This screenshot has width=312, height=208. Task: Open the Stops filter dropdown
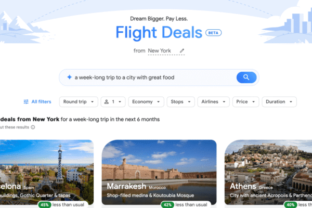click(180, 102)
